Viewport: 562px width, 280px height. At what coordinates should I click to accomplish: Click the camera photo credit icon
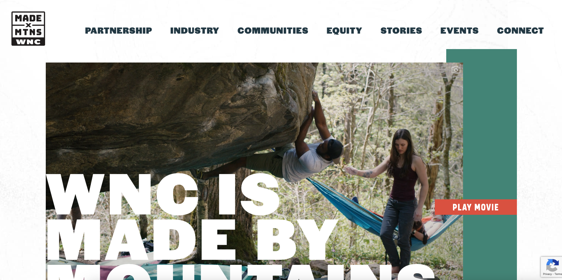[456, 70]
